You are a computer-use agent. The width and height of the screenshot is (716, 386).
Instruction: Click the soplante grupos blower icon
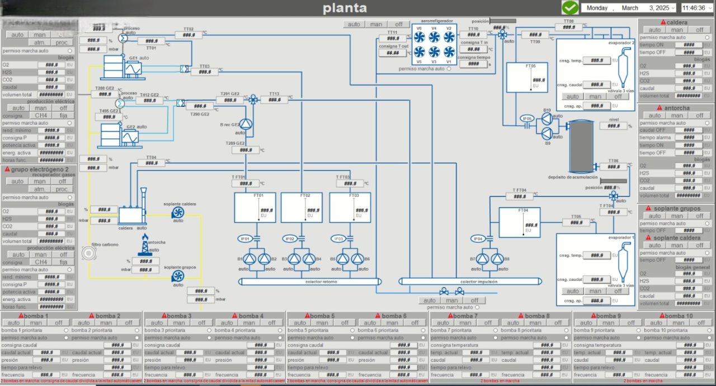click(178, 276)
